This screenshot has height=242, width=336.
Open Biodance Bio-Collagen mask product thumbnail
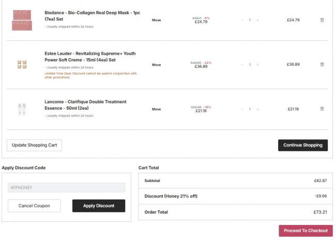coord(22,20)
